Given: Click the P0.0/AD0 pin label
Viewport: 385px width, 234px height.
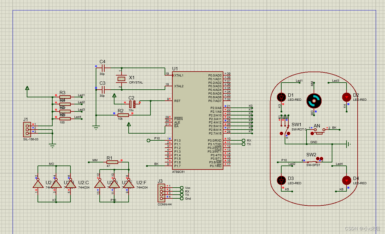Looking at the screenshot, I should tap(215, 76).
